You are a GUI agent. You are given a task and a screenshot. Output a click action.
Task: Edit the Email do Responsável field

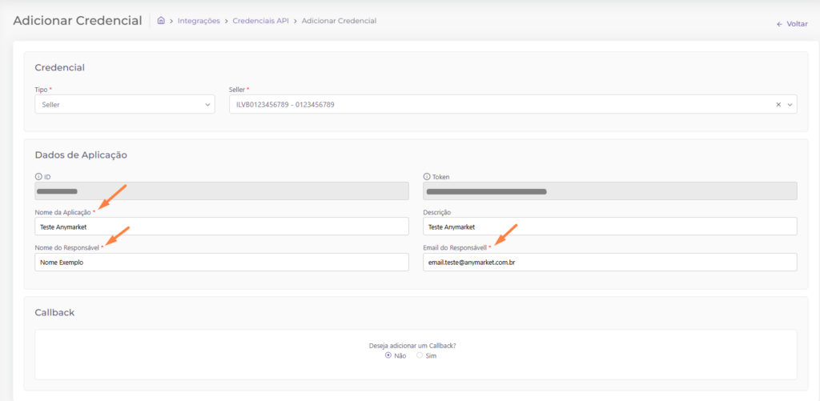pyautogui.click(x=609, y=263)
